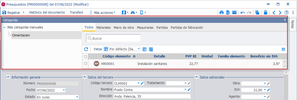Click the second grid view settings icon
Viewport: 297px width, 100px height.
(x=151, y=49)
